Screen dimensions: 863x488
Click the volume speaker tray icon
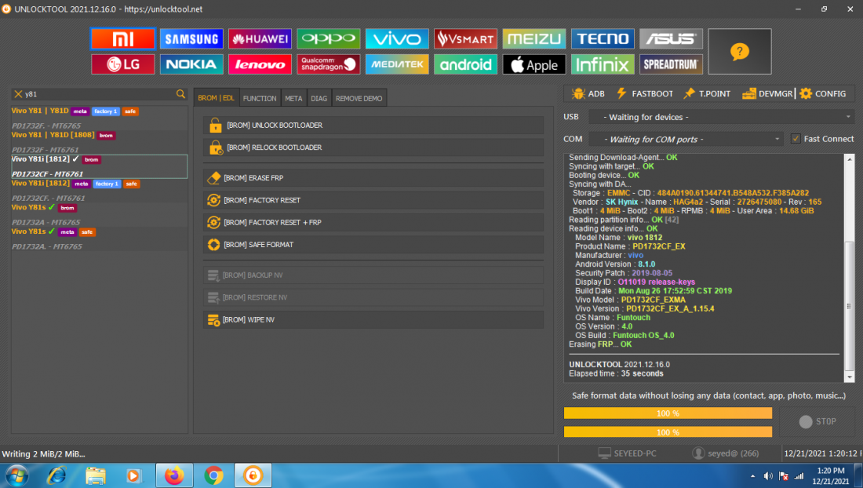pos(768,476)
